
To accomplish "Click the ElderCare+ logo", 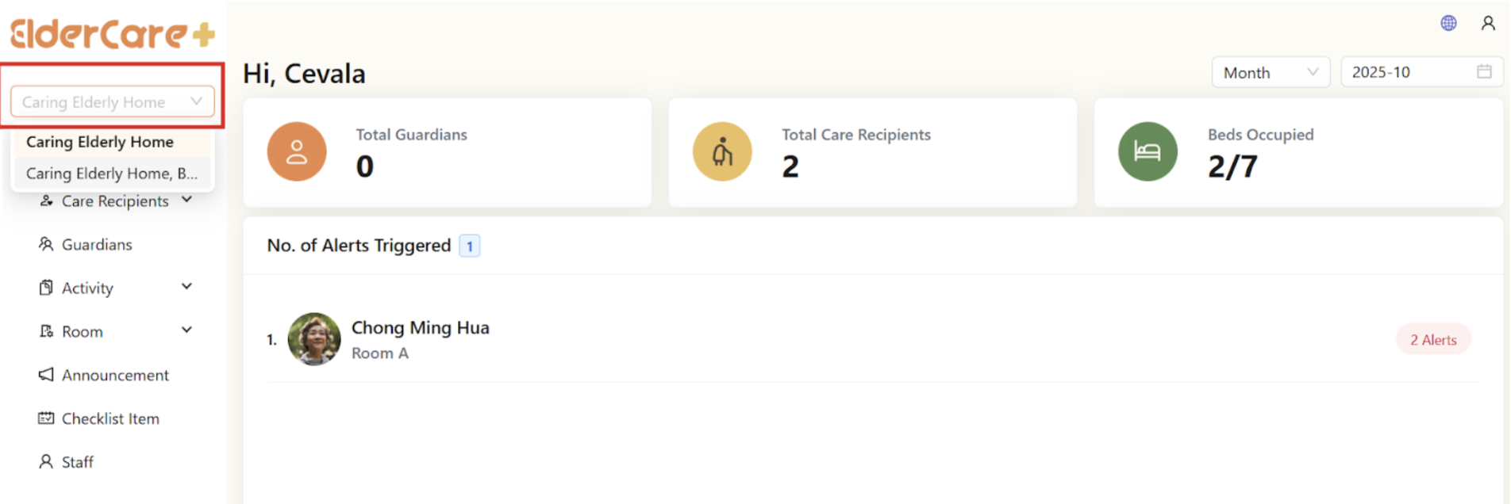I will point(113,33).
